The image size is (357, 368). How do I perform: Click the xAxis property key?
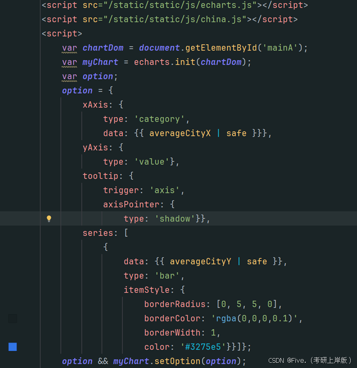[x=95, y=105]
